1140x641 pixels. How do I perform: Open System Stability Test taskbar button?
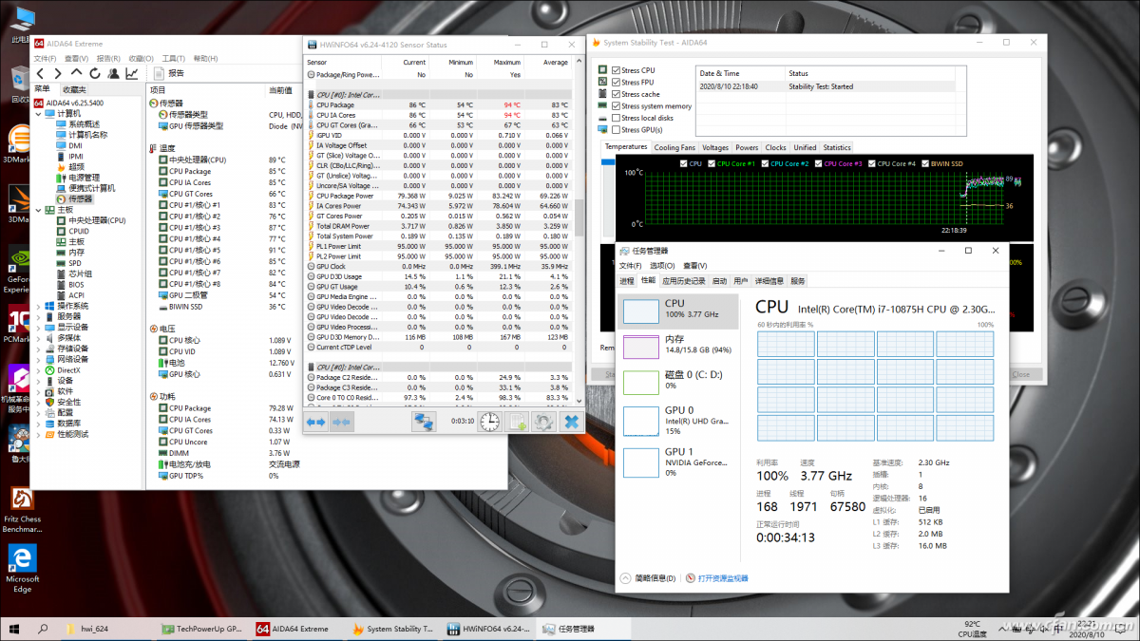391,629
